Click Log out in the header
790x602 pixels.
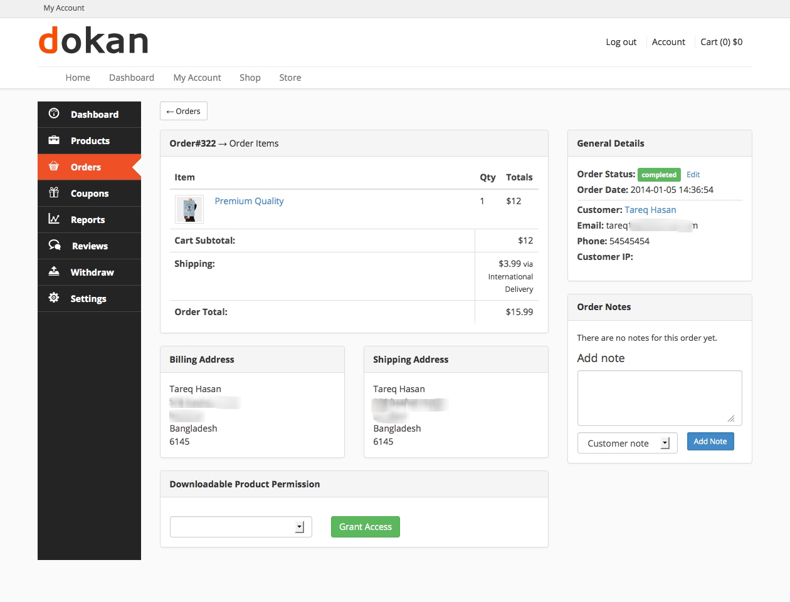(x=621, y=42)
